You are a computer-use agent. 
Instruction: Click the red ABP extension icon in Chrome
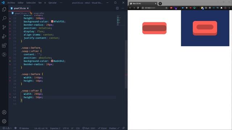tap(171, 8)
